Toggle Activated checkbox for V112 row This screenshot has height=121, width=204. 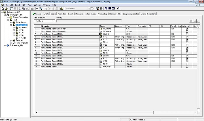pos(187,40)
